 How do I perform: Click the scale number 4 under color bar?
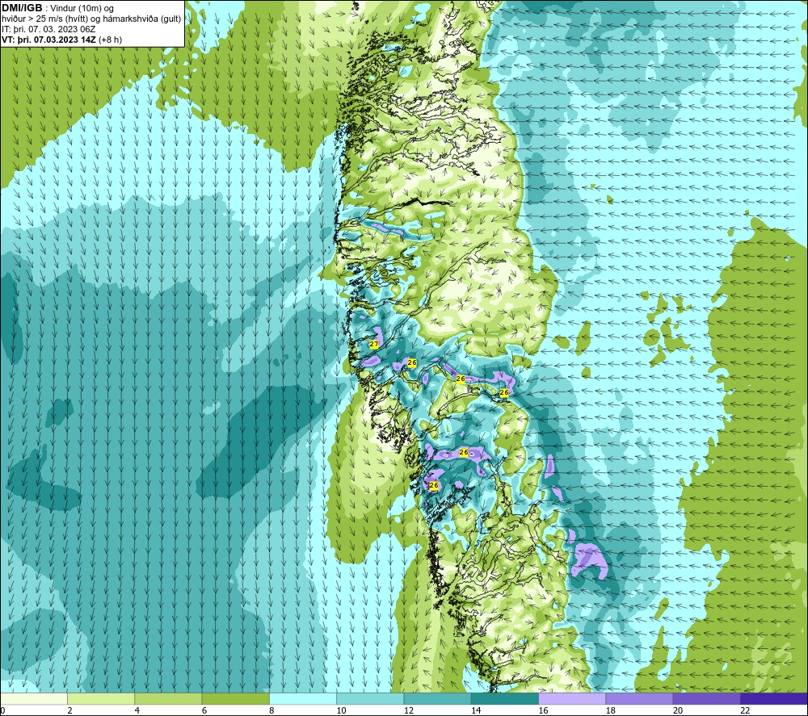click(137, 710)
